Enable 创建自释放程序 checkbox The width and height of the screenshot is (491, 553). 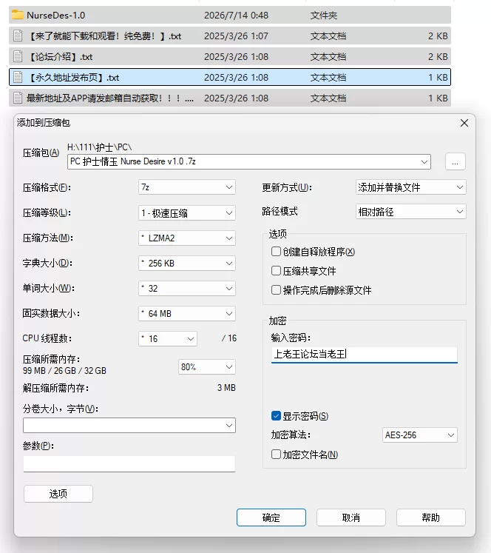click(276, 252)
